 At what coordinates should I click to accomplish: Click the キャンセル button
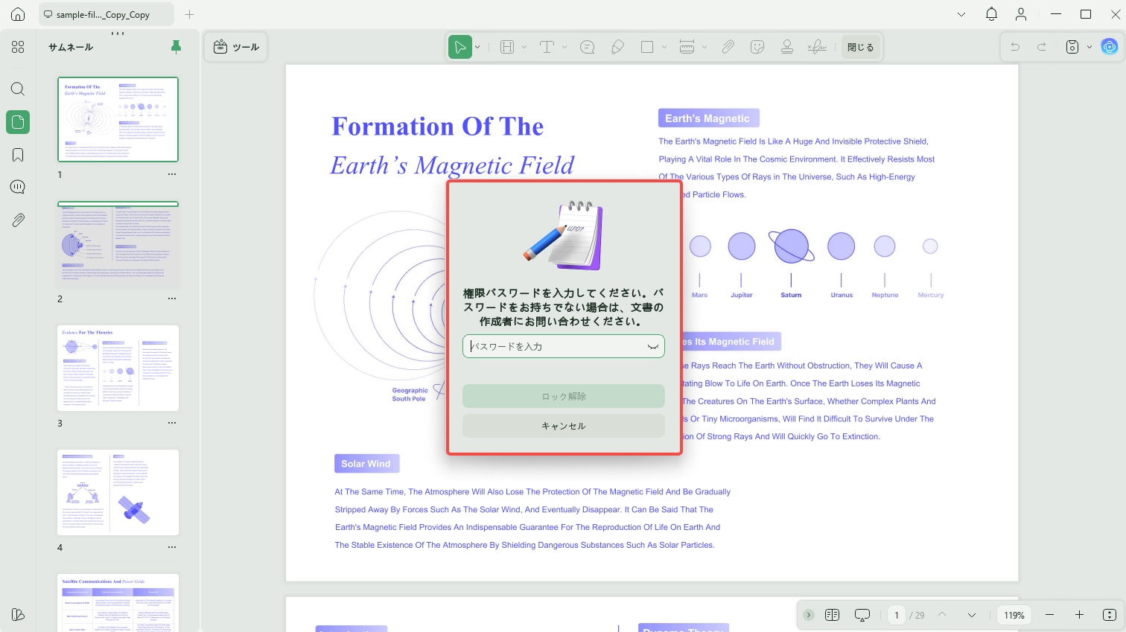point(564,426)
